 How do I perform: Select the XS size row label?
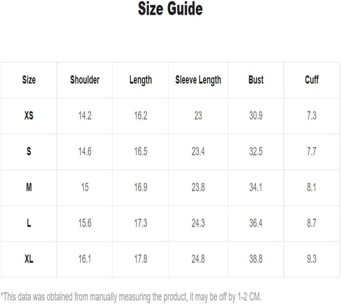click(x=29, y=115)
